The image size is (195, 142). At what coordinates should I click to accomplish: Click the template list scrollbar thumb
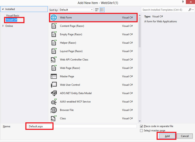click(140, 32)
